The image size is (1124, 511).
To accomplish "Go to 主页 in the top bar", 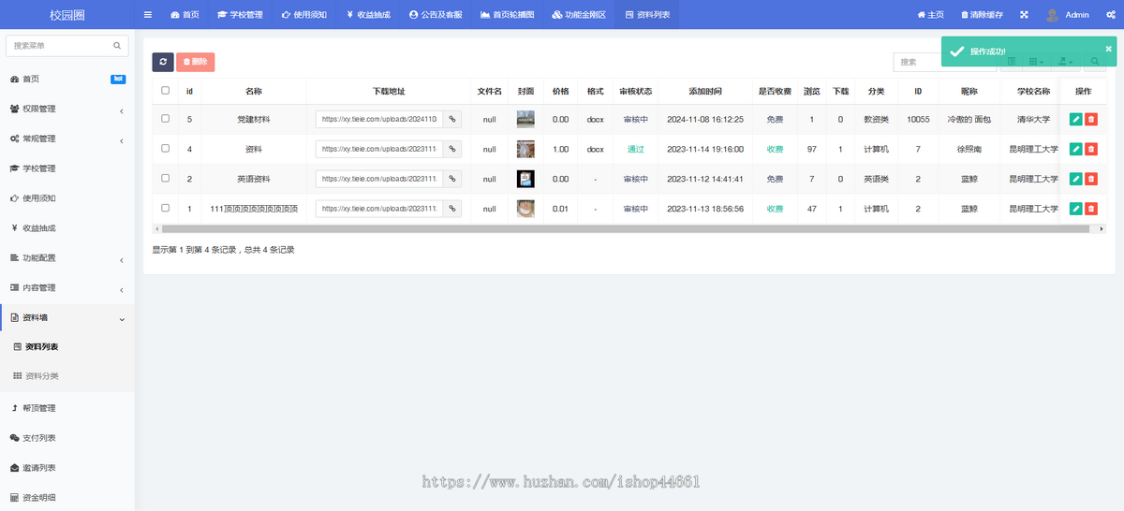I will 930,15.
